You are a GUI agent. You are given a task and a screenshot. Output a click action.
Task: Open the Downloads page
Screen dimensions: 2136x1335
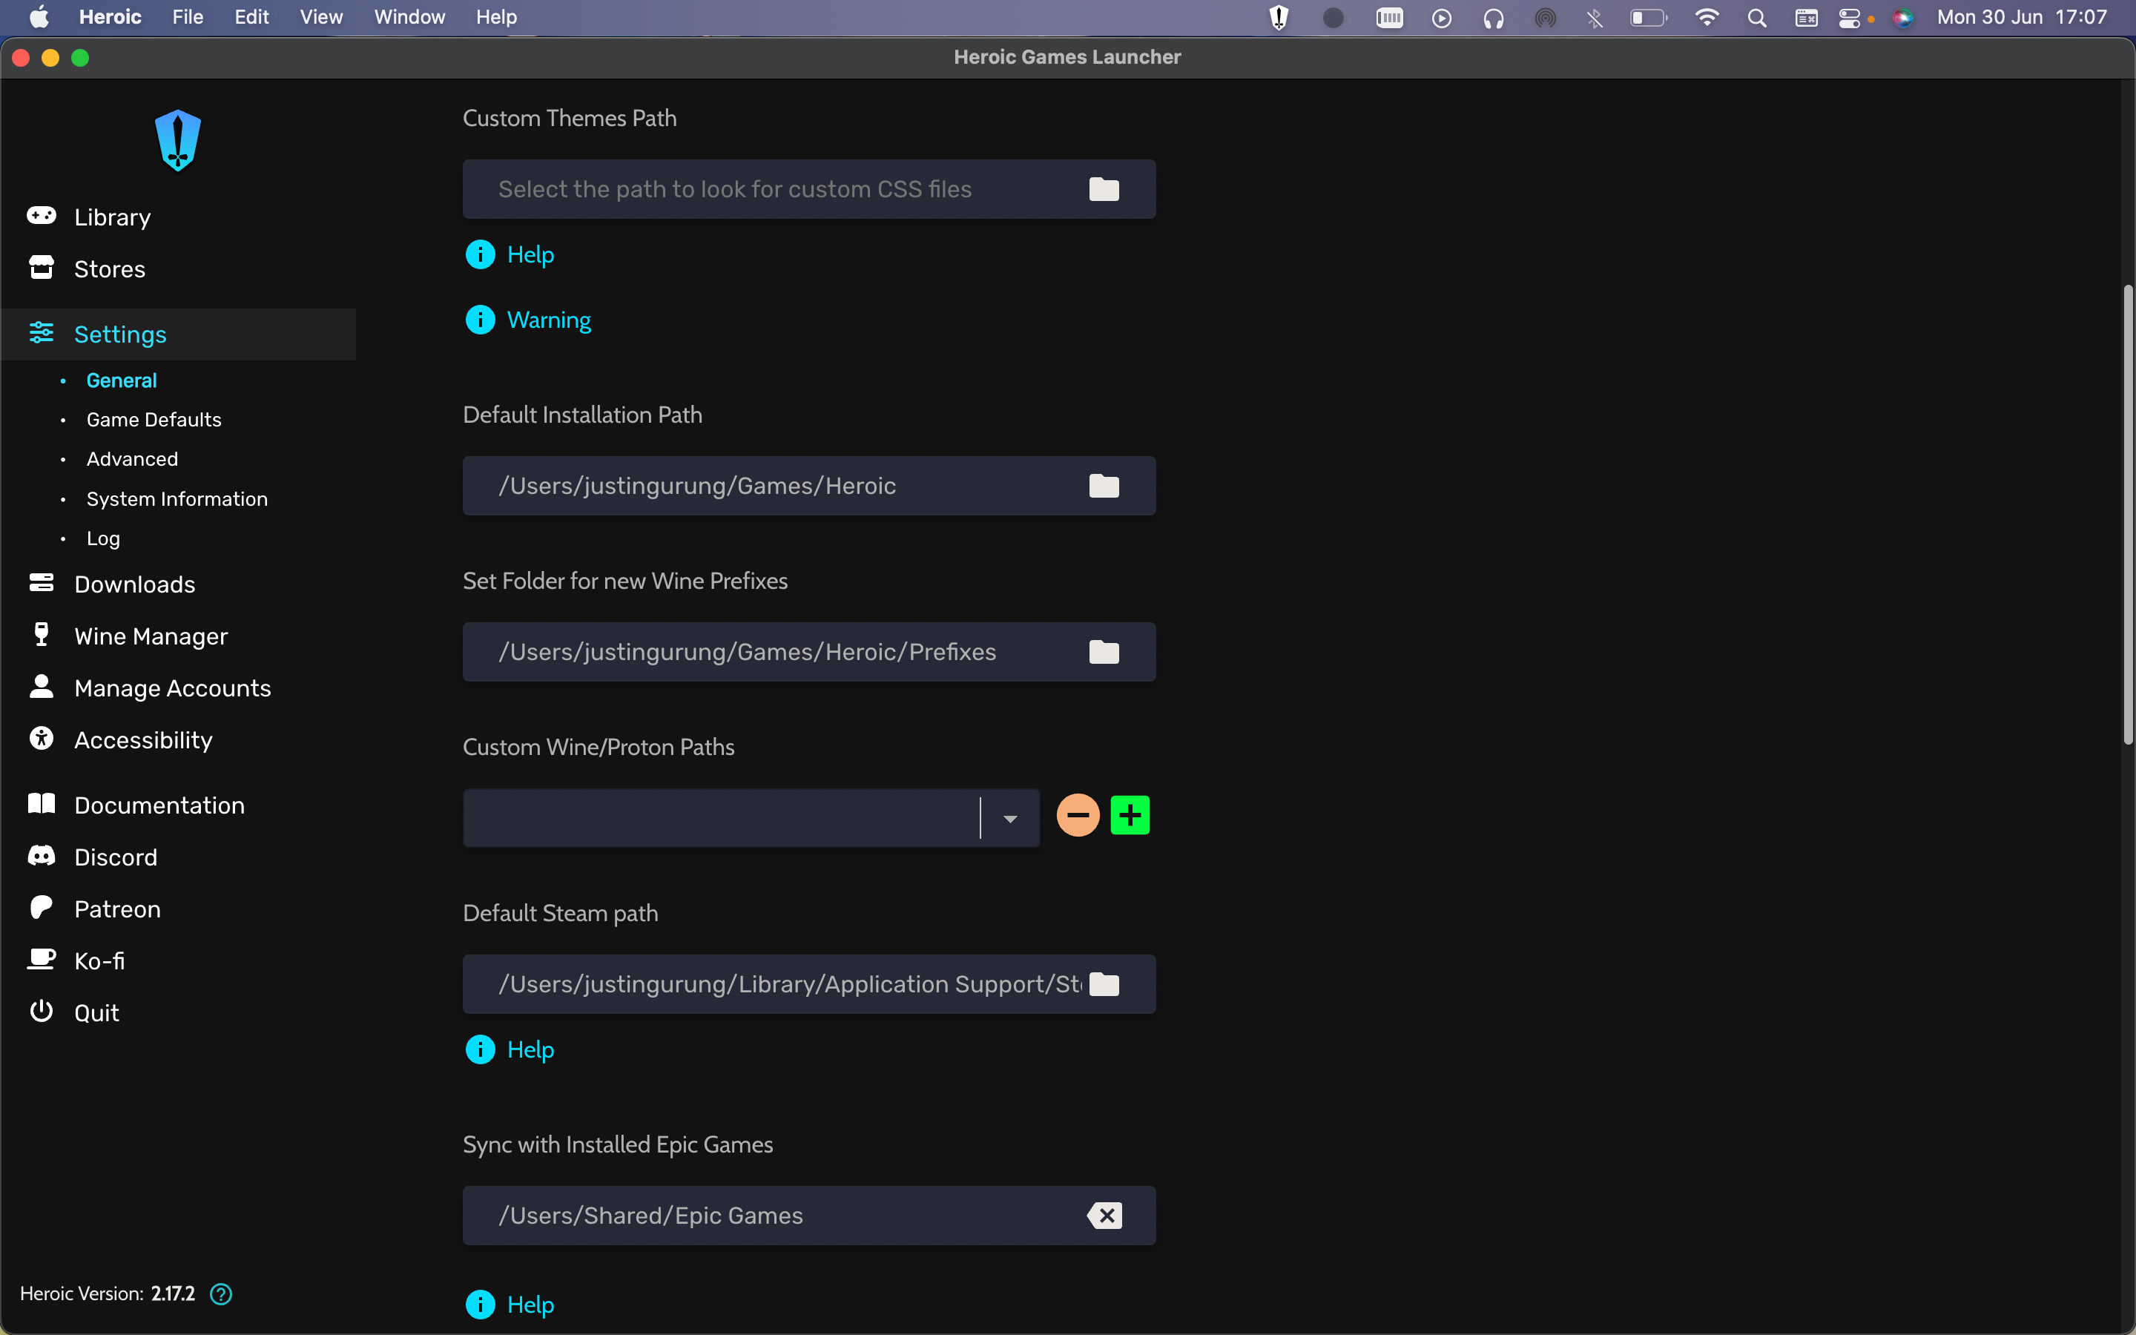point(134,584)
